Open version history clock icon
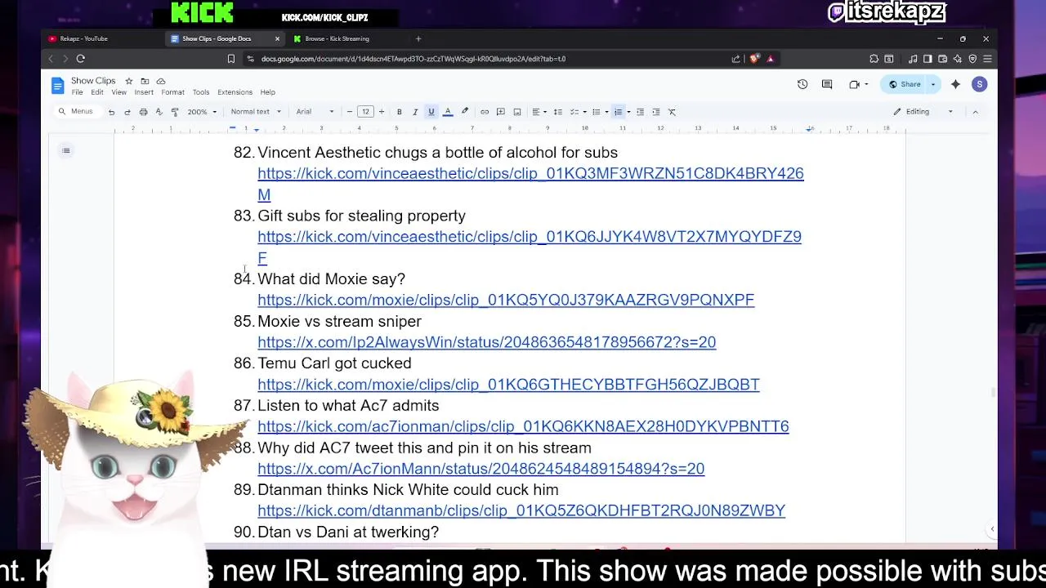The height and width of the screenshot is (588, 1046). coord(802,84)
